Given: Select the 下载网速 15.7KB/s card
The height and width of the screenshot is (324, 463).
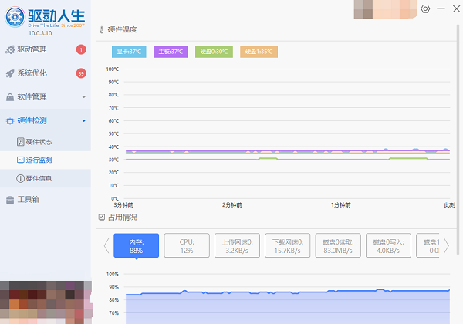Looking at the screenshot, I should 287,246.
